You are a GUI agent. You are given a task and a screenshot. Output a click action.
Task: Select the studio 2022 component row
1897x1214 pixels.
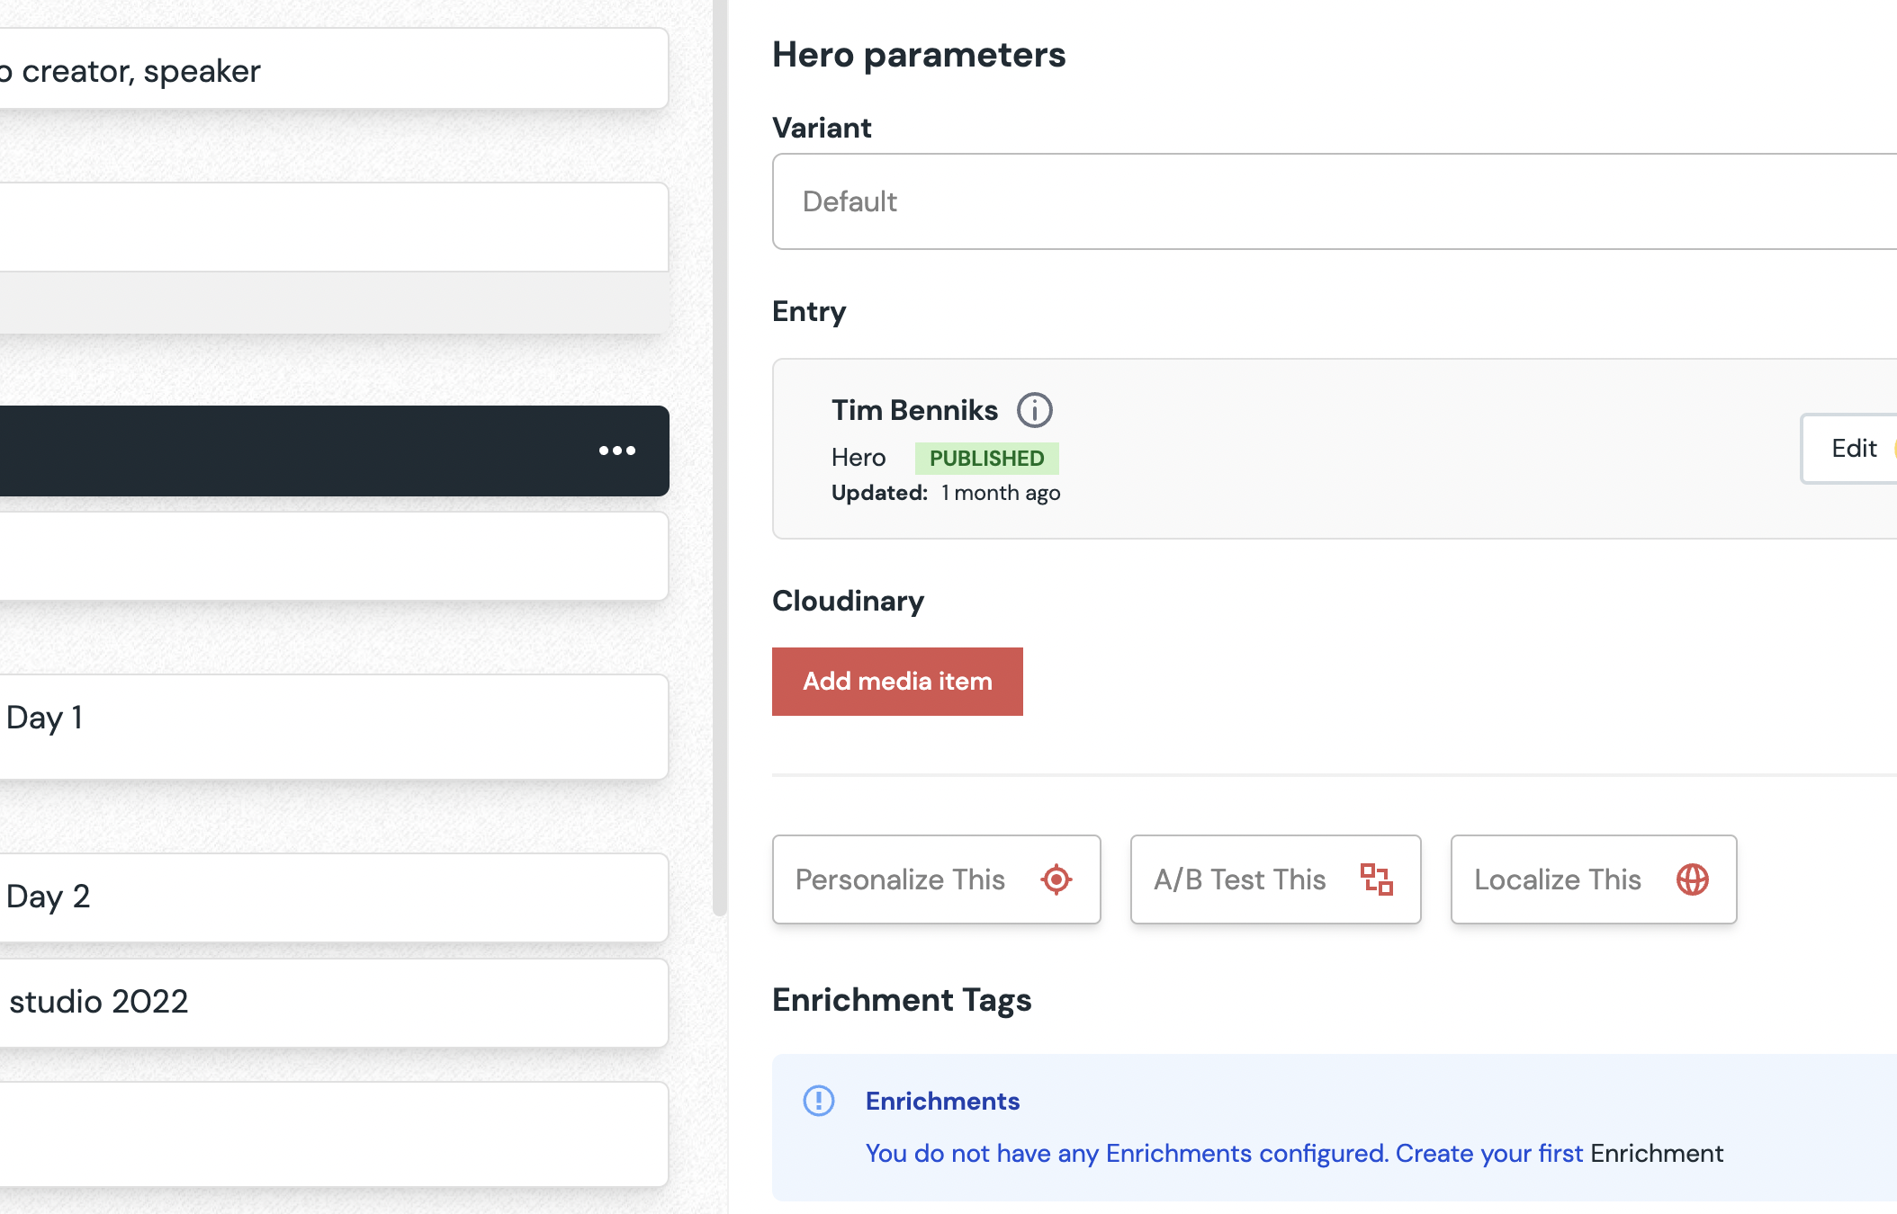pyautogui.click(x=333, y=1003)
